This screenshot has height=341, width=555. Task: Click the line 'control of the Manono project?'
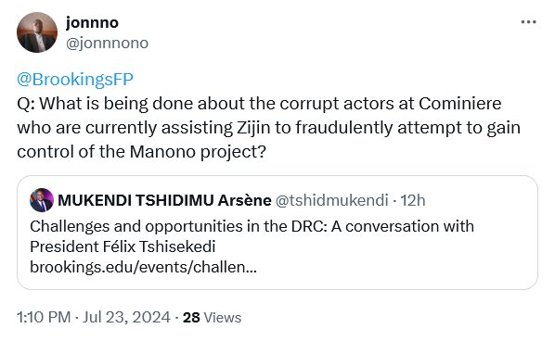(142, 152)
